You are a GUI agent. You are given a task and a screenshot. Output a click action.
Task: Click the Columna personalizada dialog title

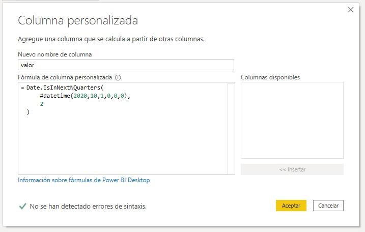[x=78, y=20]
